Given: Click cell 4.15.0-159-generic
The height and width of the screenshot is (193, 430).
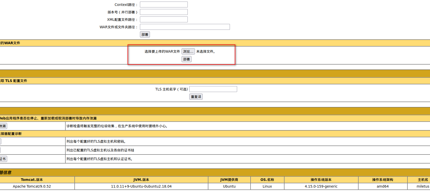Looking at the screenshot, I should point(321,186).
